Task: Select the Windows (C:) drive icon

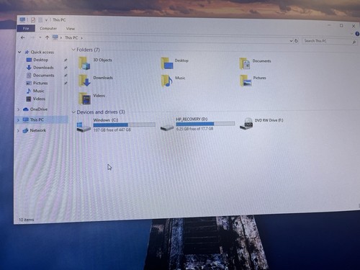Action: 84,127
